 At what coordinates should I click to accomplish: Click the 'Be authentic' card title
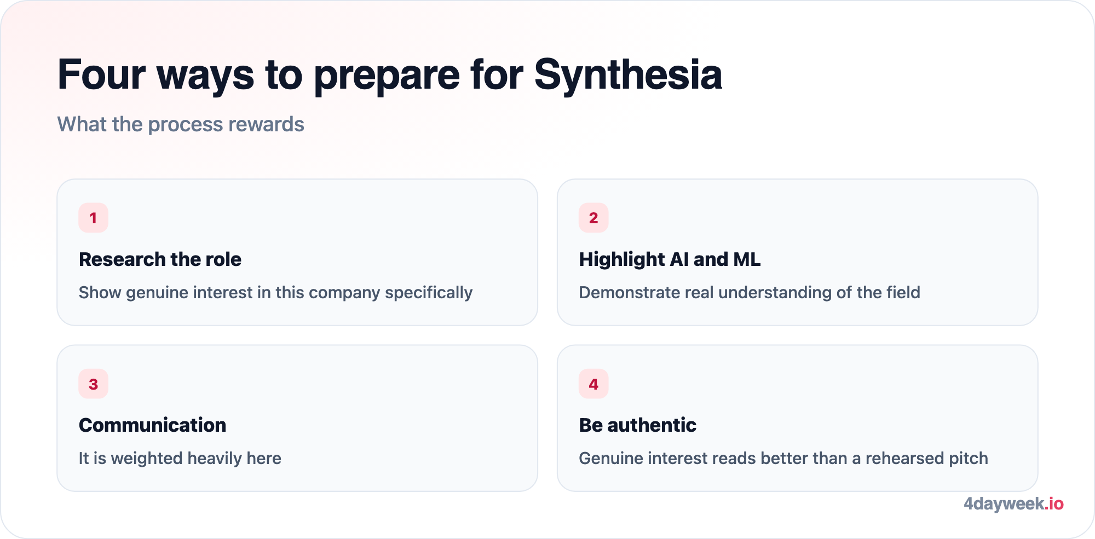tap(637, 425)
